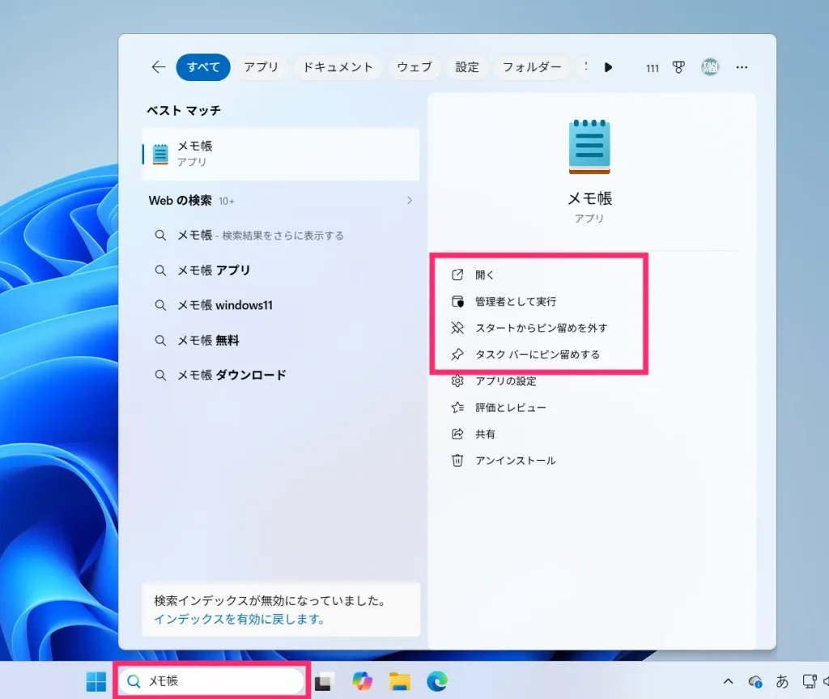Click the small メモ帳 icon in best match
Screen dimensions: 829x699
pos(160,155)
